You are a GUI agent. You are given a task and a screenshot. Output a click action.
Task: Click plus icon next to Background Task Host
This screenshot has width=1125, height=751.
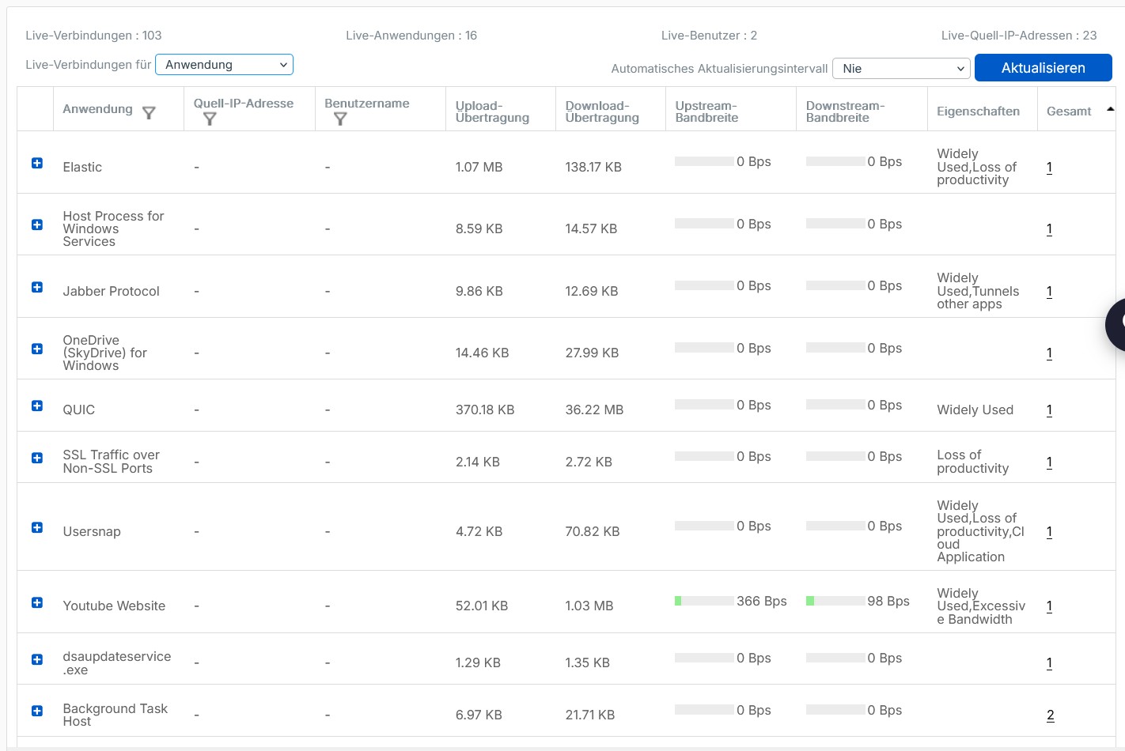click(37, 711)
